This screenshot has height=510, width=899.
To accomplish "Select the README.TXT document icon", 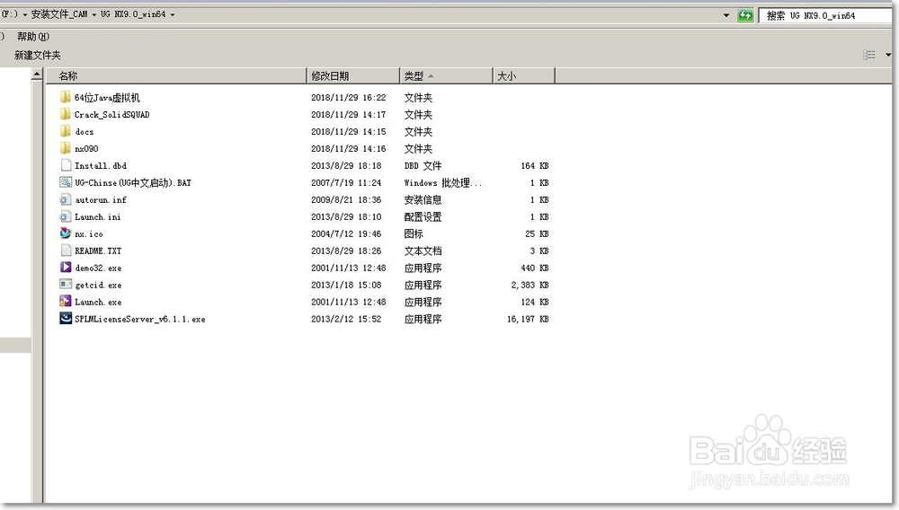I will coord(66,251).
